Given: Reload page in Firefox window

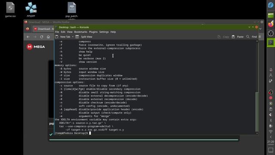Looking at the screenshot, I should [x=42, y=37].
